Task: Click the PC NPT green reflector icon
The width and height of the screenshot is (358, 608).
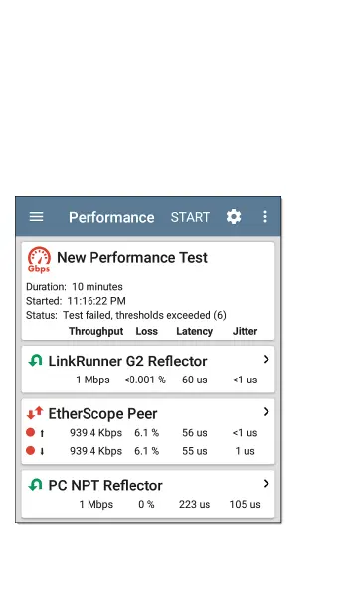Action: 36,485
